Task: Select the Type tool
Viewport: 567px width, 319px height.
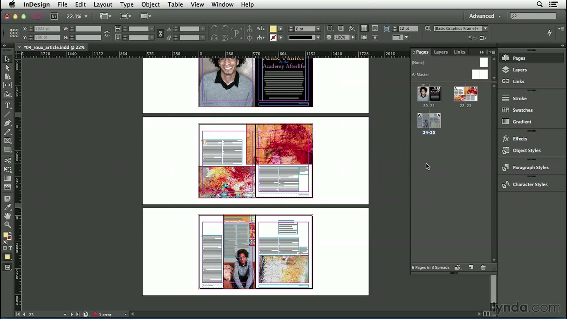Action: tap(8, 105)
